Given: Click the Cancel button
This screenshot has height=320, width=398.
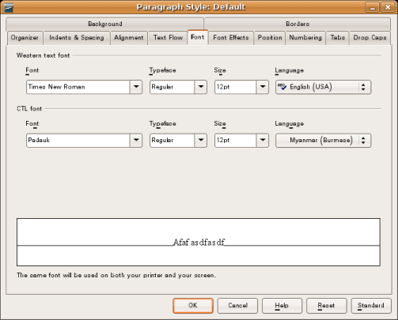Looking at the screenshot, I should coord(237,306).
